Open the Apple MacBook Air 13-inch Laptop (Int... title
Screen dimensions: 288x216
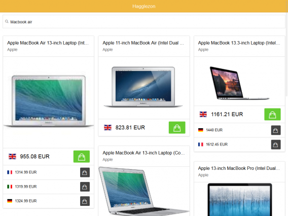[48, 43]
